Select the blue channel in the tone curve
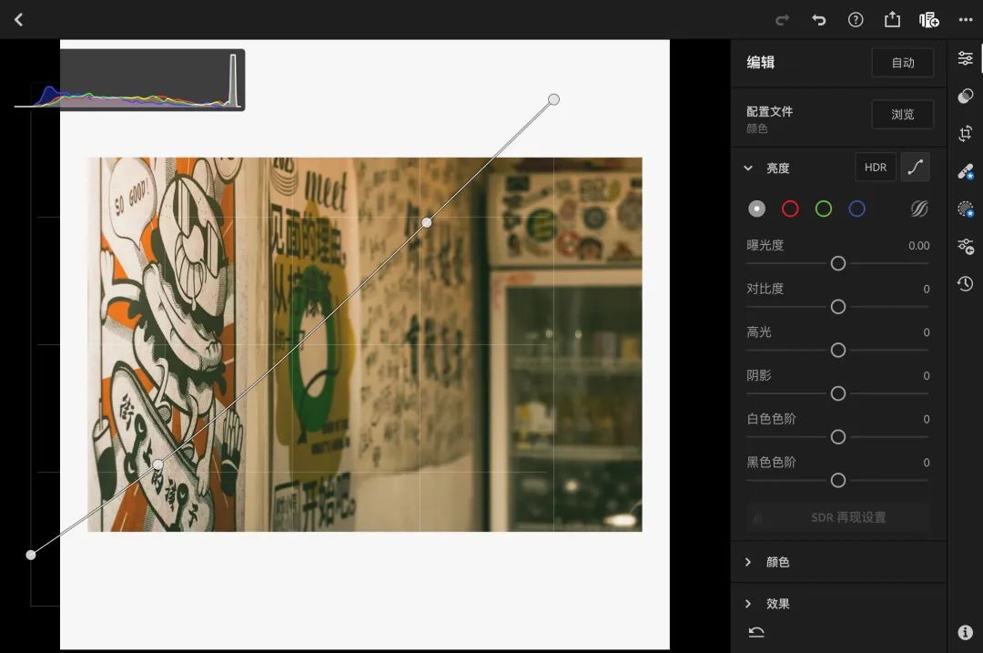Screen dimensions: 983x653 click(856, 209)
